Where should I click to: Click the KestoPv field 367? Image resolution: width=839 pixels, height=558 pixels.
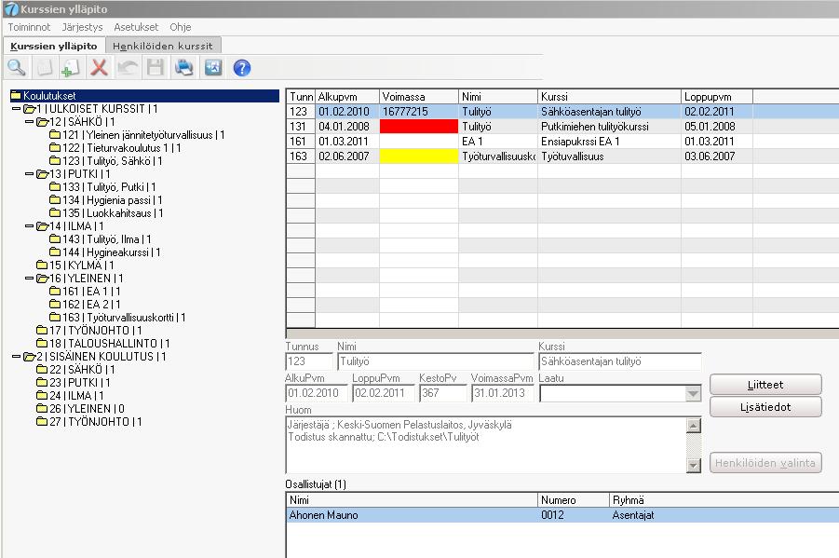(443, 393)
